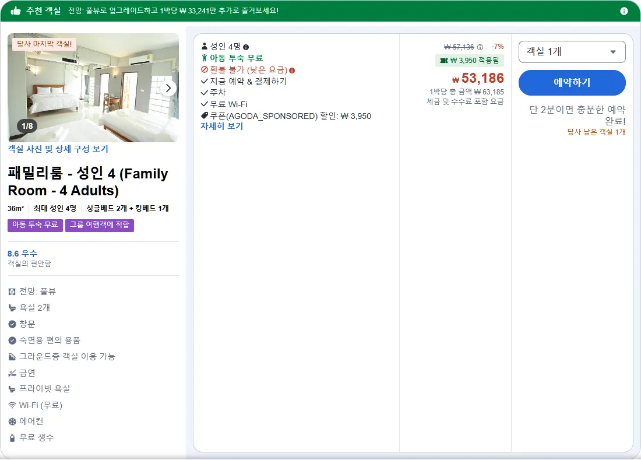Click the ₩ 3,950 적용됨 coupon badge
This screenshot has height=460, width=641.
click(469, 61)
